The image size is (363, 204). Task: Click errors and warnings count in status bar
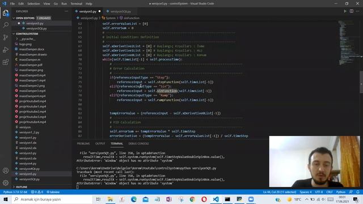point(37,192)
